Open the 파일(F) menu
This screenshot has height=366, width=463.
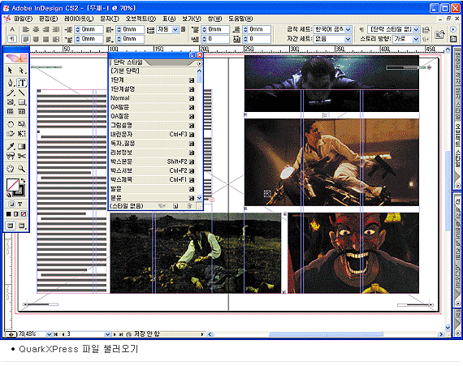tap(23, 19)
